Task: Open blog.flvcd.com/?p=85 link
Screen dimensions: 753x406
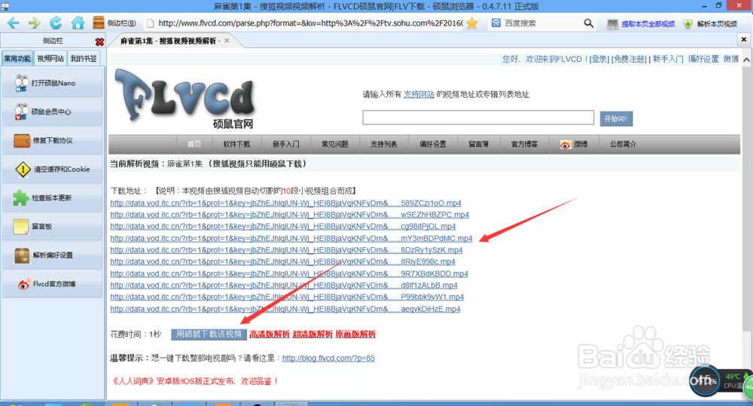Action: click(x=328, y=358)
